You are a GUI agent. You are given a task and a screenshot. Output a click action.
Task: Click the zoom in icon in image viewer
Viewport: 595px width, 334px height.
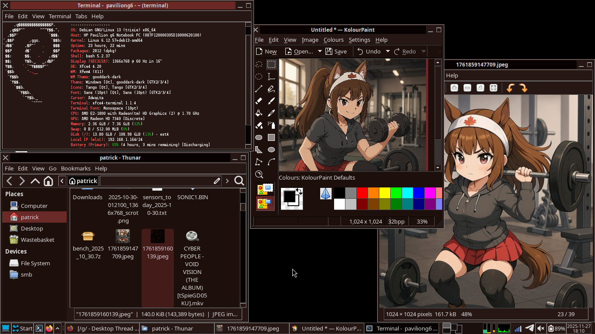454,88
